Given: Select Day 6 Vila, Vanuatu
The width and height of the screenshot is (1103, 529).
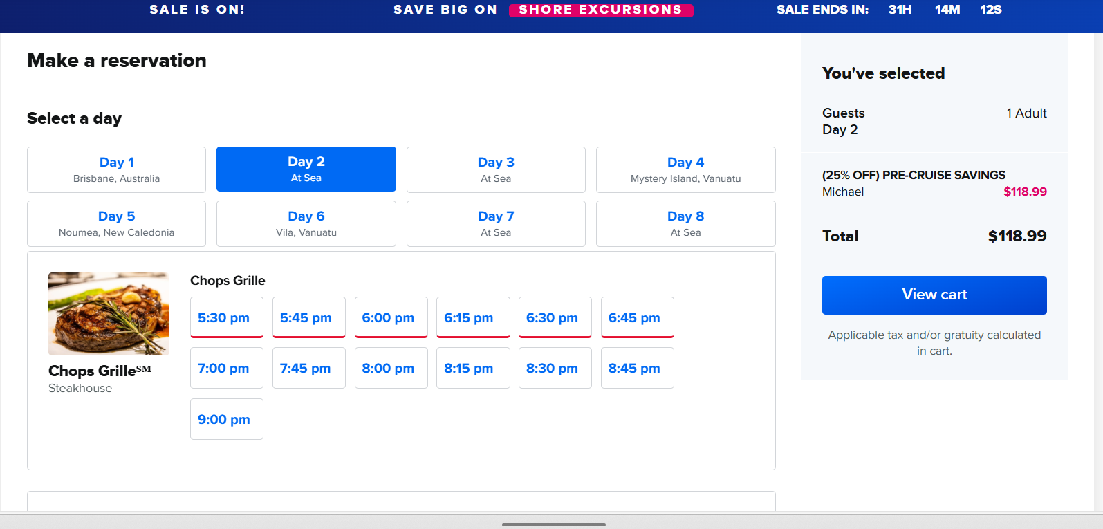Looking at the screenshot, I should (306, 223).
